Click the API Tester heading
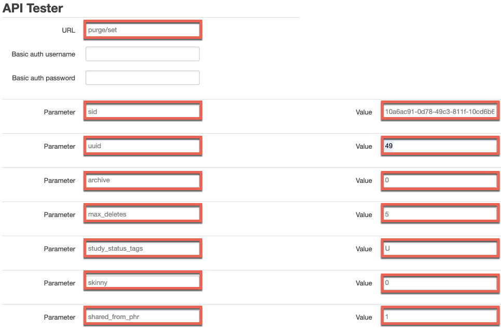The height and width of the screenshot is (331, 501). tap(32, 8)
